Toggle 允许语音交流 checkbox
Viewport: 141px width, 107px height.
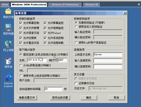pos(21,33)
